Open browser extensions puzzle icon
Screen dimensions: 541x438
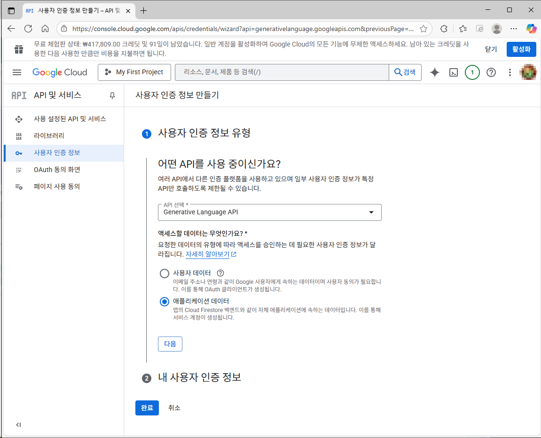(x=444, y=29)
